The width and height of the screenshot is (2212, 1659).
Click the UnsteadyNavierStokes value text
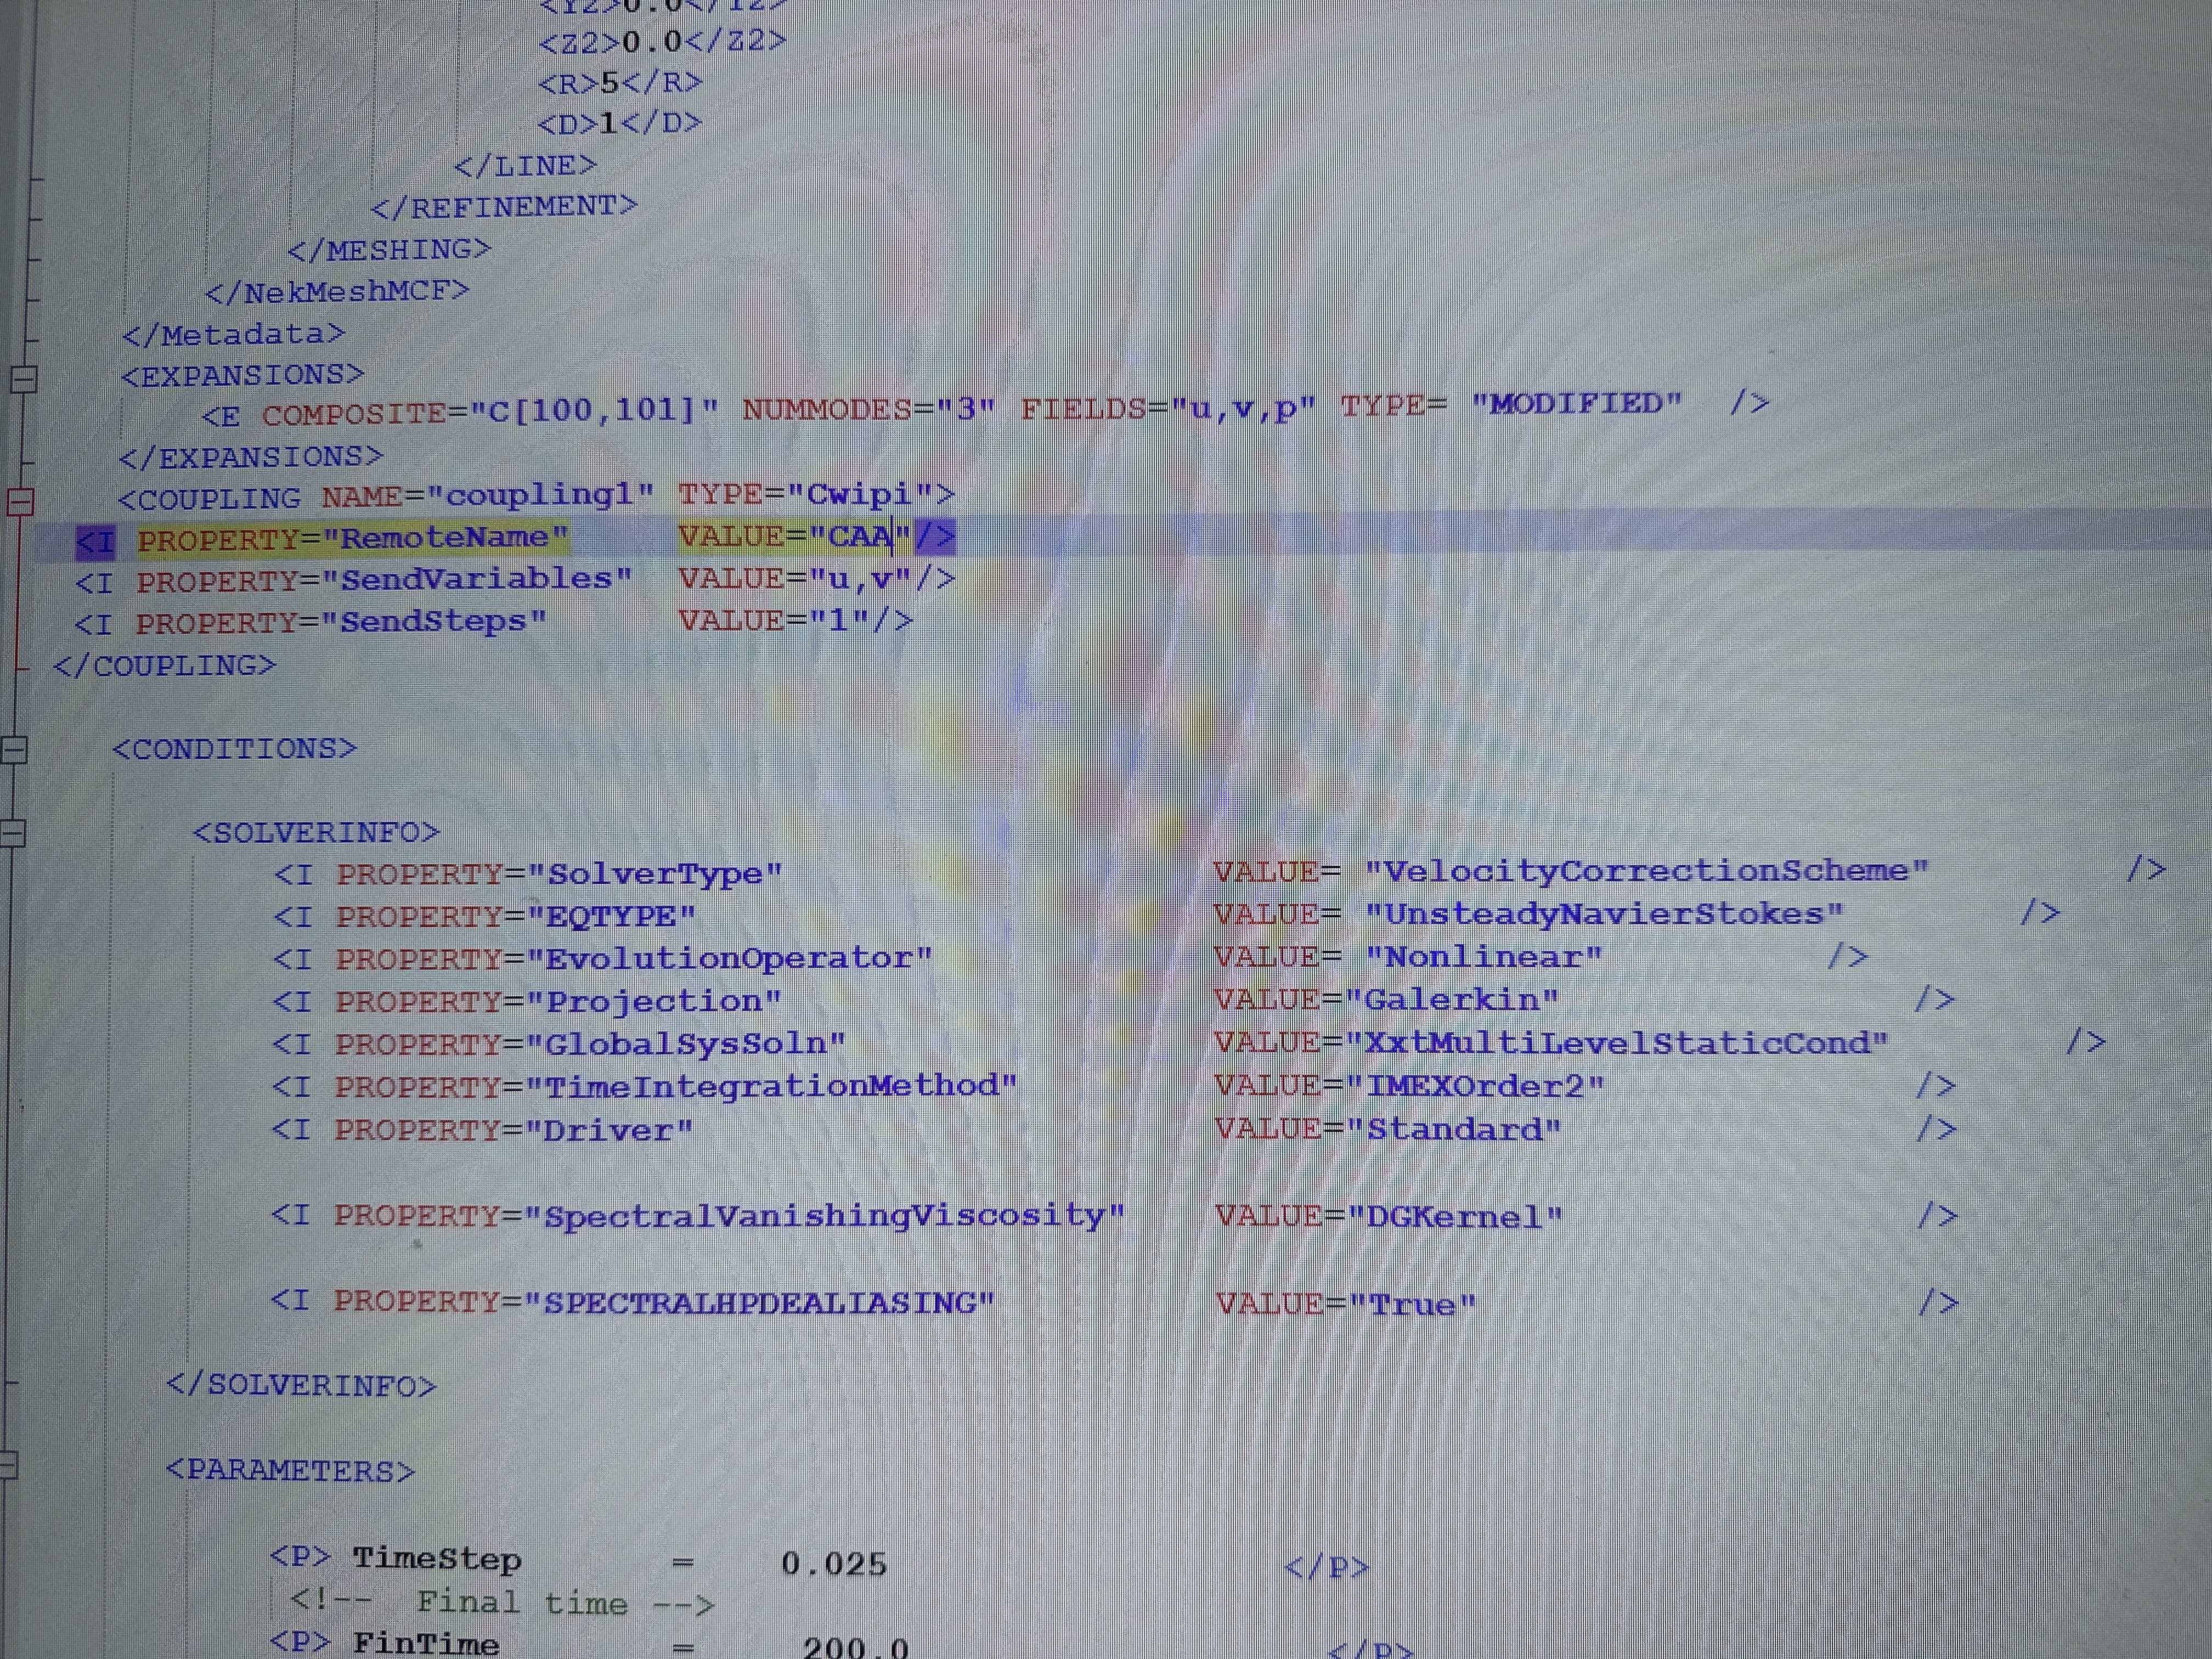1603,914
